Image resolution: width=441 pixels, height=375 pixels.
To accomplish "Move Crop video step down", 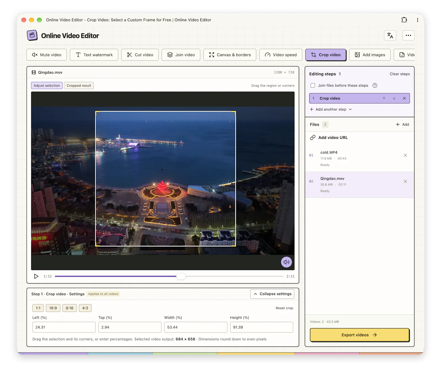I will tap(394, 98).
